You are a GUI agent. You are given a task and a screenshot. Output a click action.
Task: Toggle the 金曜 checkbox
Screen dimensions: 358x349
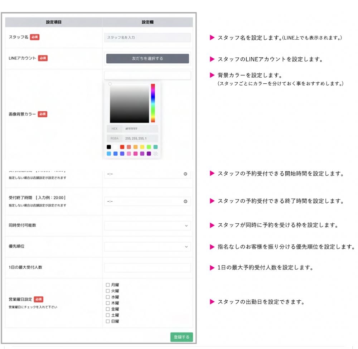point(108,309)
